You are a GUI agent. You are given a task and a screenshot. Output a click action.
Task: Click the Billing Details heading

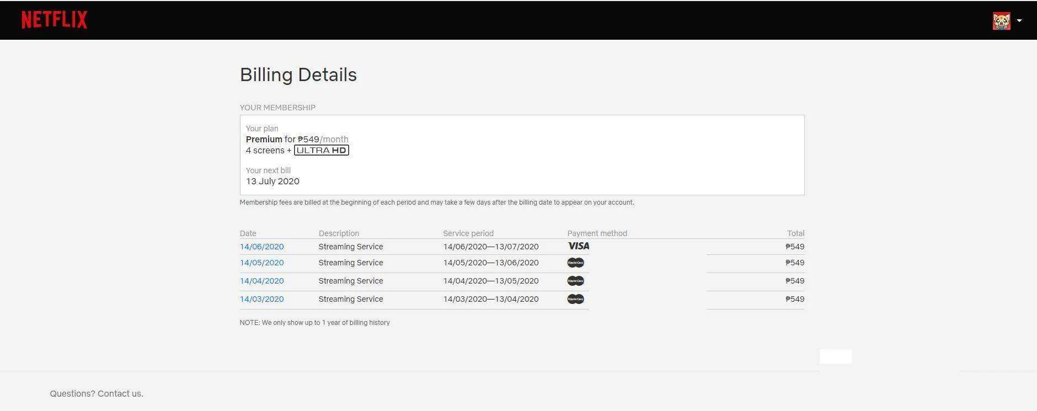(298, 74)
